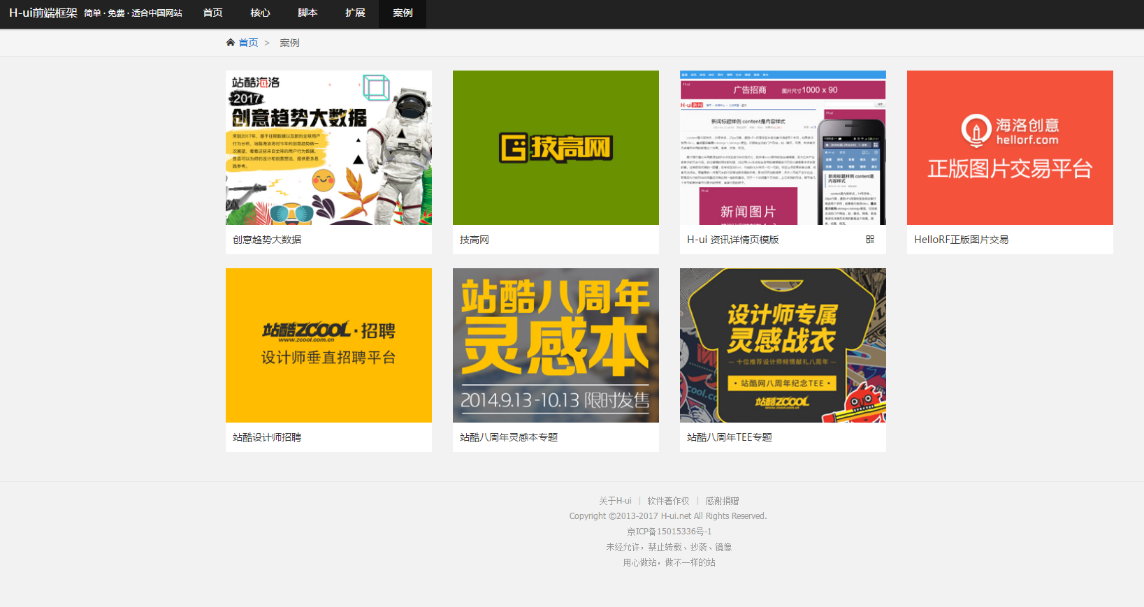1144x607 pixels.
Task: Click the H-ui前端框架 logo text
Action: click(x=43, y=13)
